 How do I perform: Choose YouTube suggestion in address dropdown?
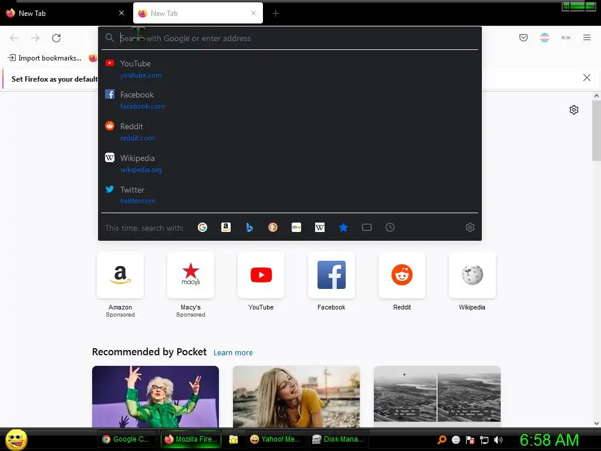tap(290, 69)
